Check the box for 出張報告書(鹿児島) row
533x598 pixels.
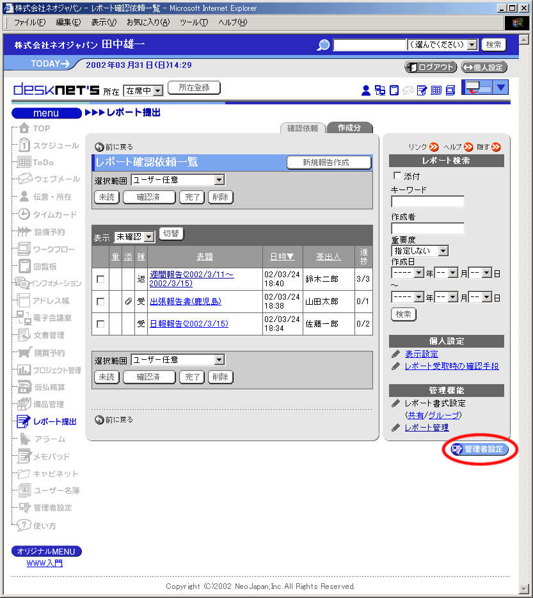(100, 302)
